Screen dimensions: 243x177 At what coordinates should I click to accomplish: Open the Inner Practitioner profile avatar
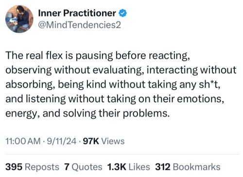[19, 19]
